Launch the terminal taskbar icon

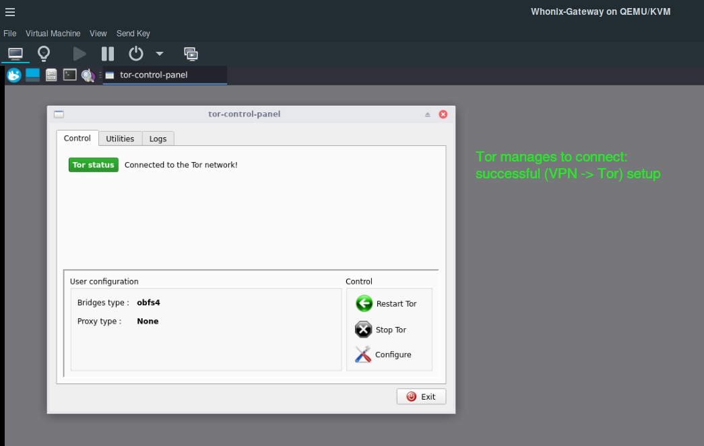click(69, 75)
